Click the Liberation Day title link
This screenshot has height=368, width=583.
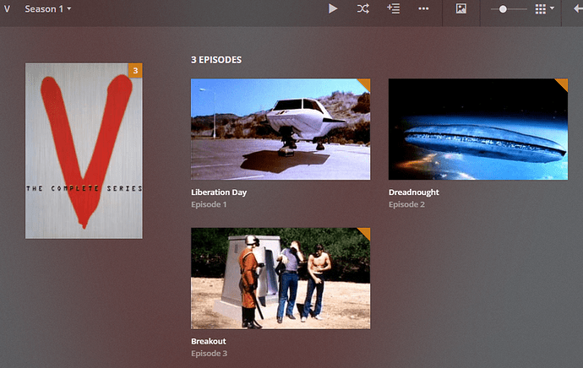[219, 192]
